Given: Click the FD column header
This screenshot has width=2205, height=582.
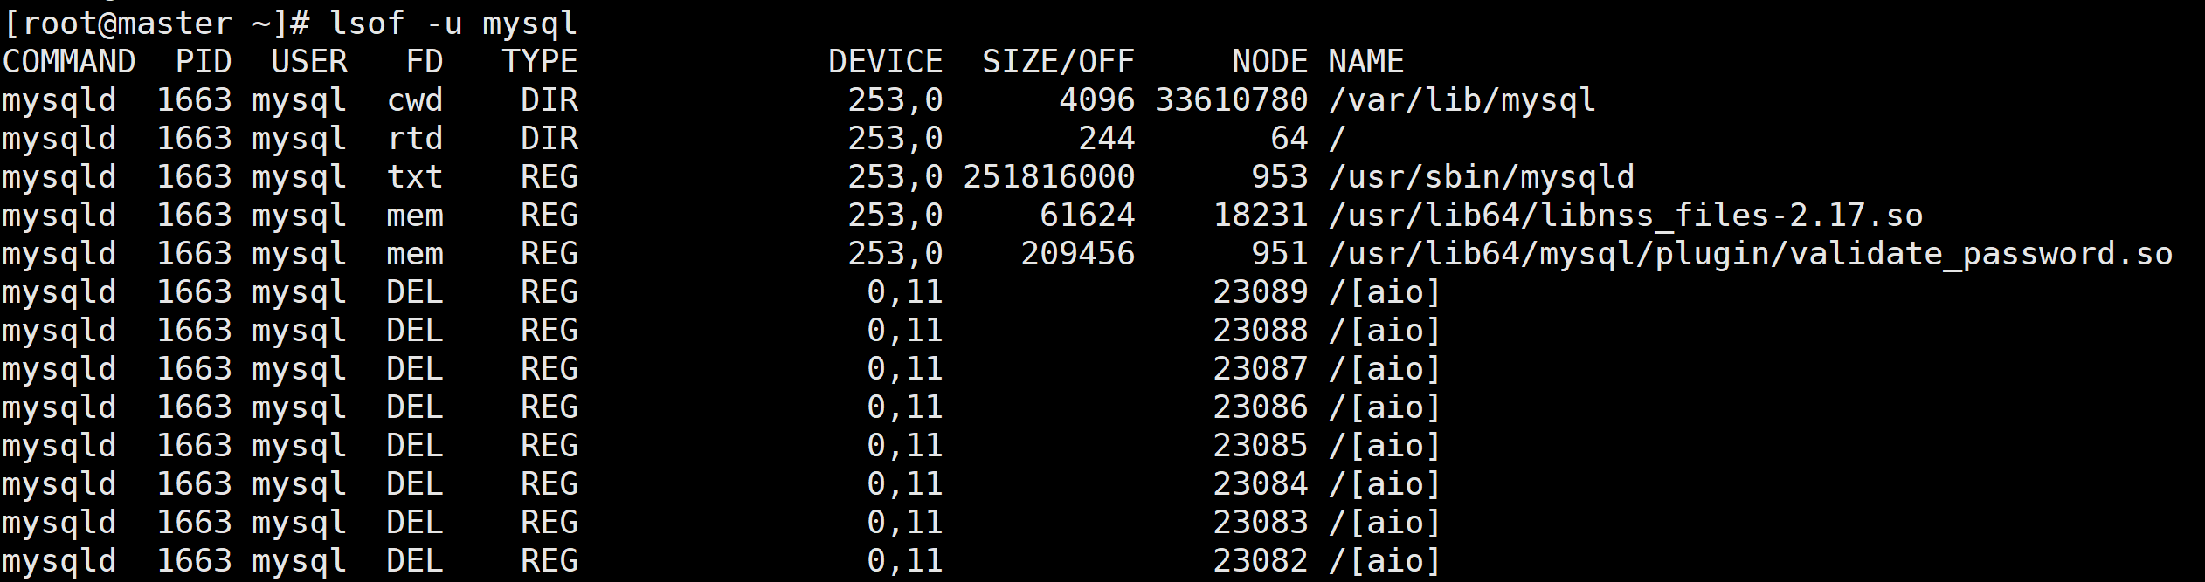Looking at the screenshot, I should pyautogui.click(x=425, y=62).
